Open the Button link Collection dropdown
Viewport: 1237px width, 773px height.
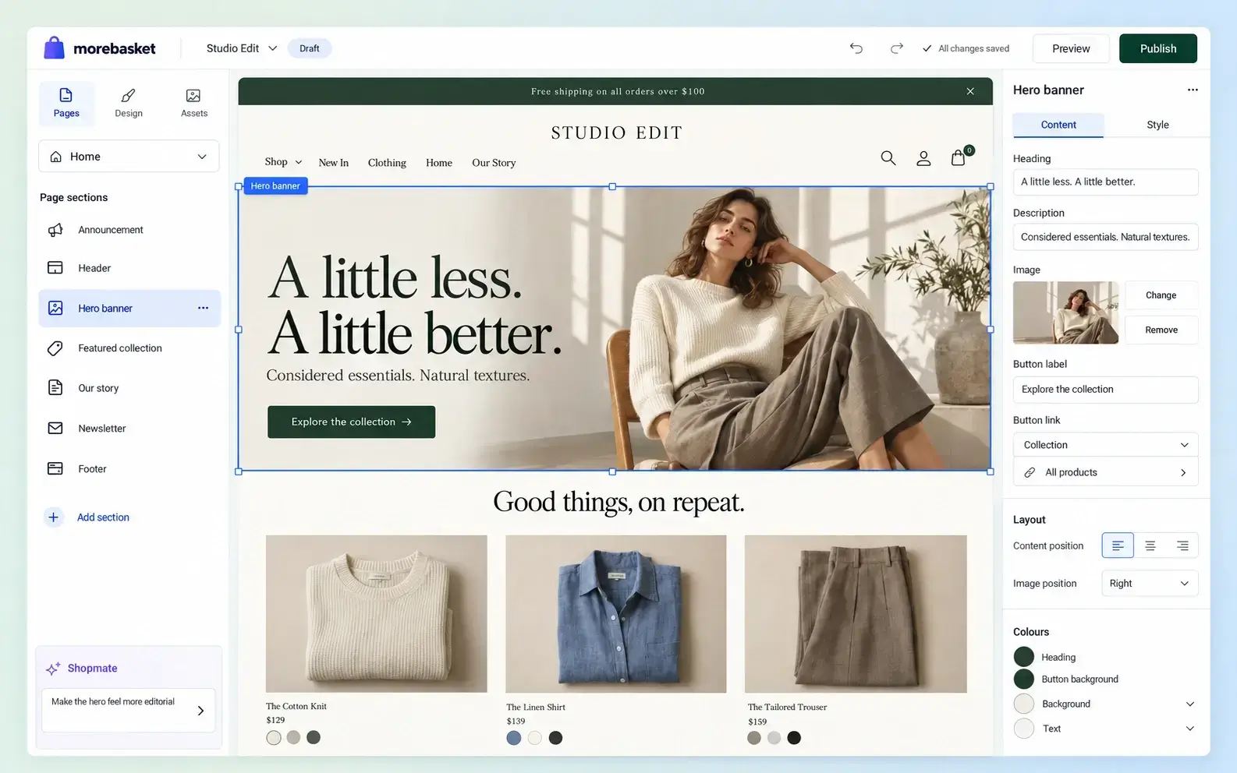click(x=1105, y=445)
